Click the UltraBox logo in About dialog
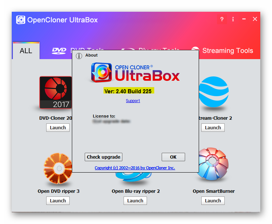Image resolution: width=272 pixels, height=224 pixels. coord(135,73)
